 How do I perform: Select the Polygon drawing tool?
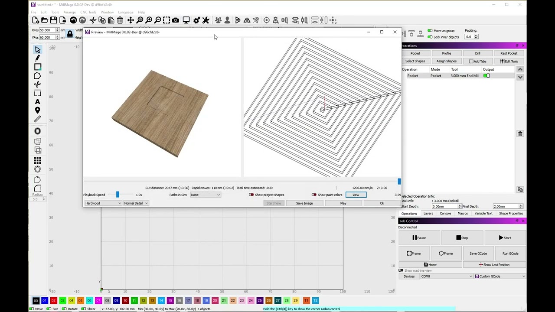coord(38,76)
